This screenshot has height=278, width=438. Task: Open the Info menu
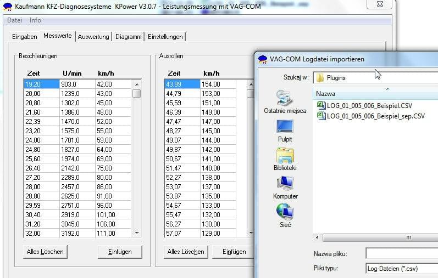(35, 20)
